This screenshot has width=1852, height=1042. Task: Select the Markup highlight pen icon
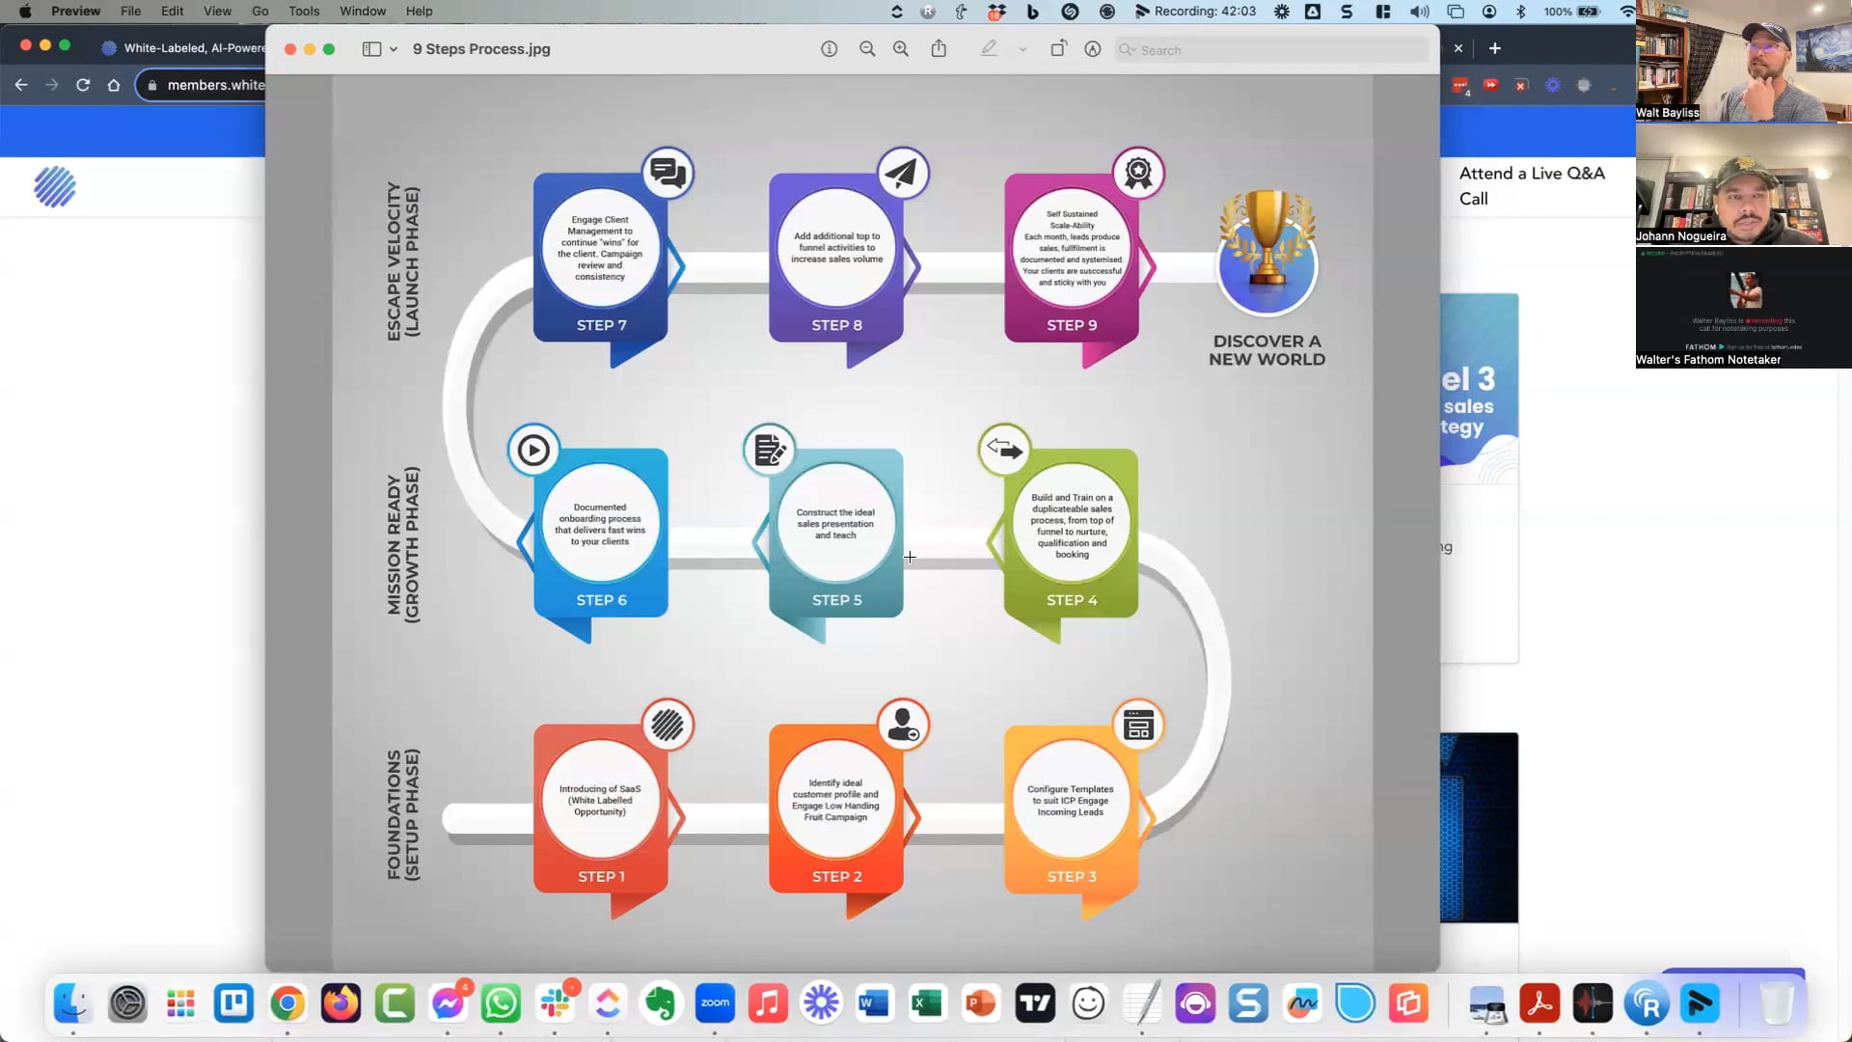click(x=989, y=48)
